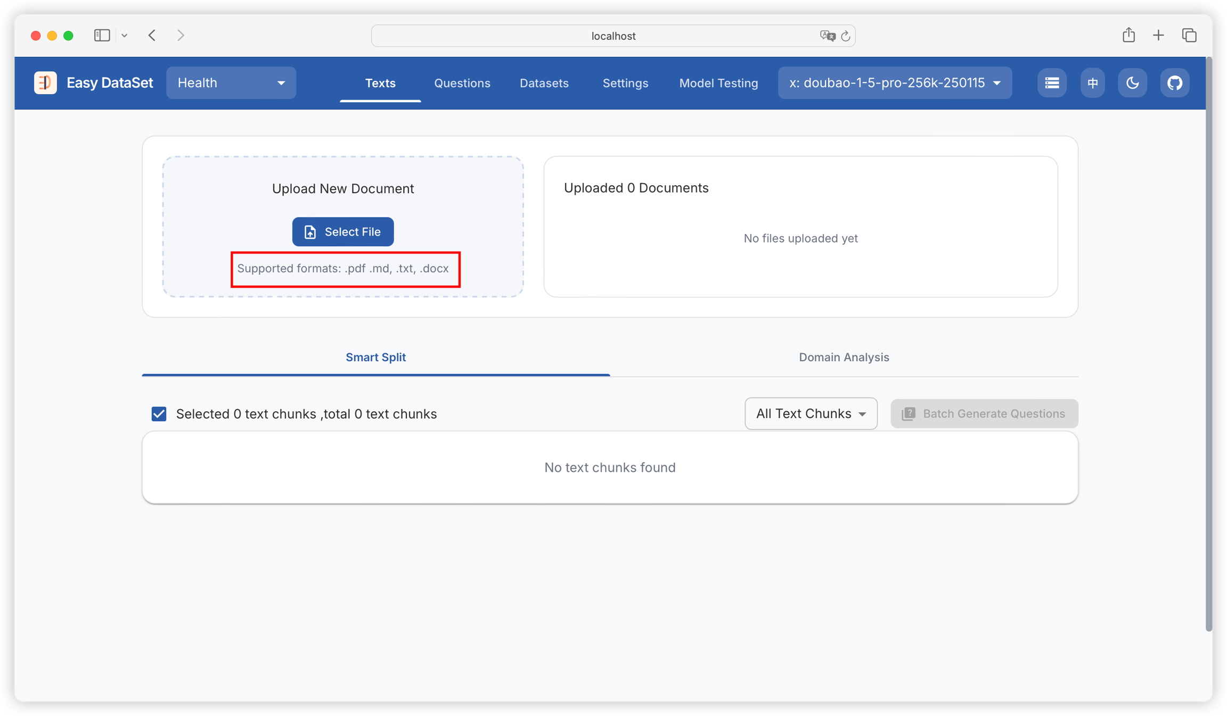This screenshot has width=1227, height=716.
Task: Expand the All Text Chunks filter
Action: (x=811, y=414)
